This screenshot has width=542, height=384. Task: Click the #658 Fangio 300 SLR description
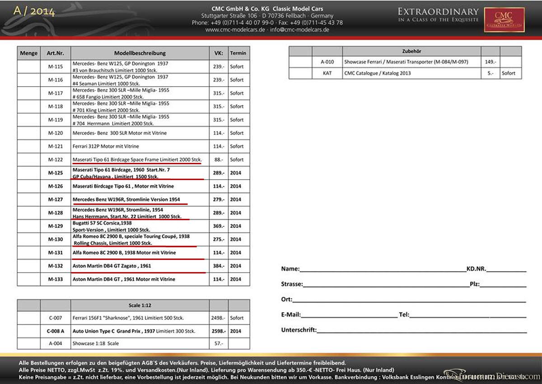[x=121, y=93]
